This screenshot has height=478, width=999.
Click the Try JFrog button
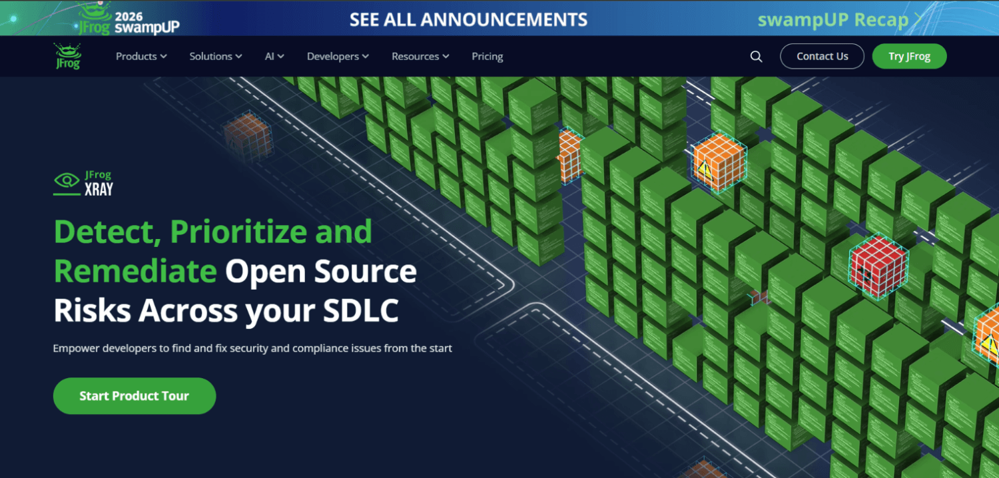tap(909, 57)
